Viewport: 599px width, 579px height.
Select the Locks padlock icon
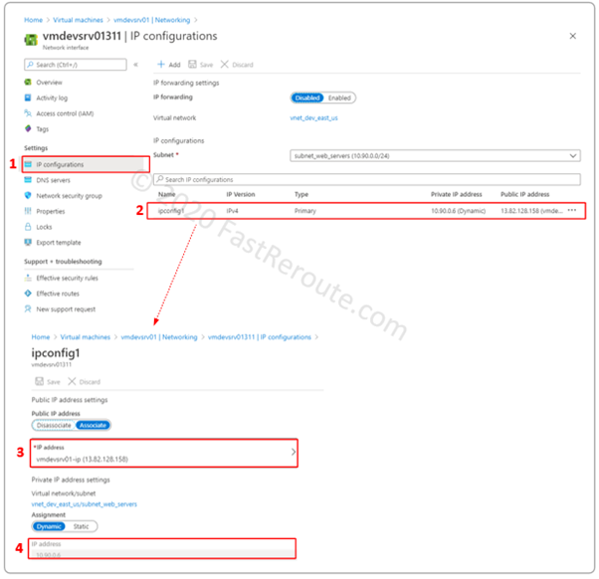pyautogui.click(x=28, y=227)
